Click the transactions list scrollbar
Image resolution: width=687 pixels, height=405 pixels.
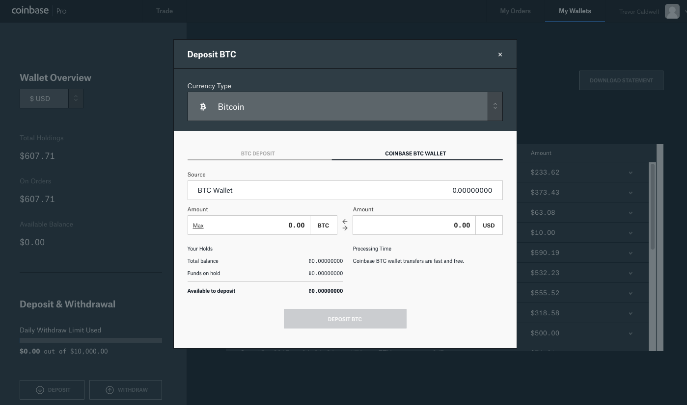(x=653, y=206)
